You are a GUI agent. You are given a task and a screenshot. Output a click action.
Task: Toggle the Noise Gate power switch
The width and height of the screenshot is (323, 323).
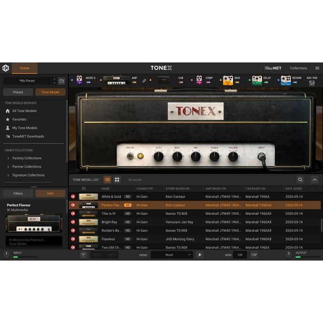(88, 82)
